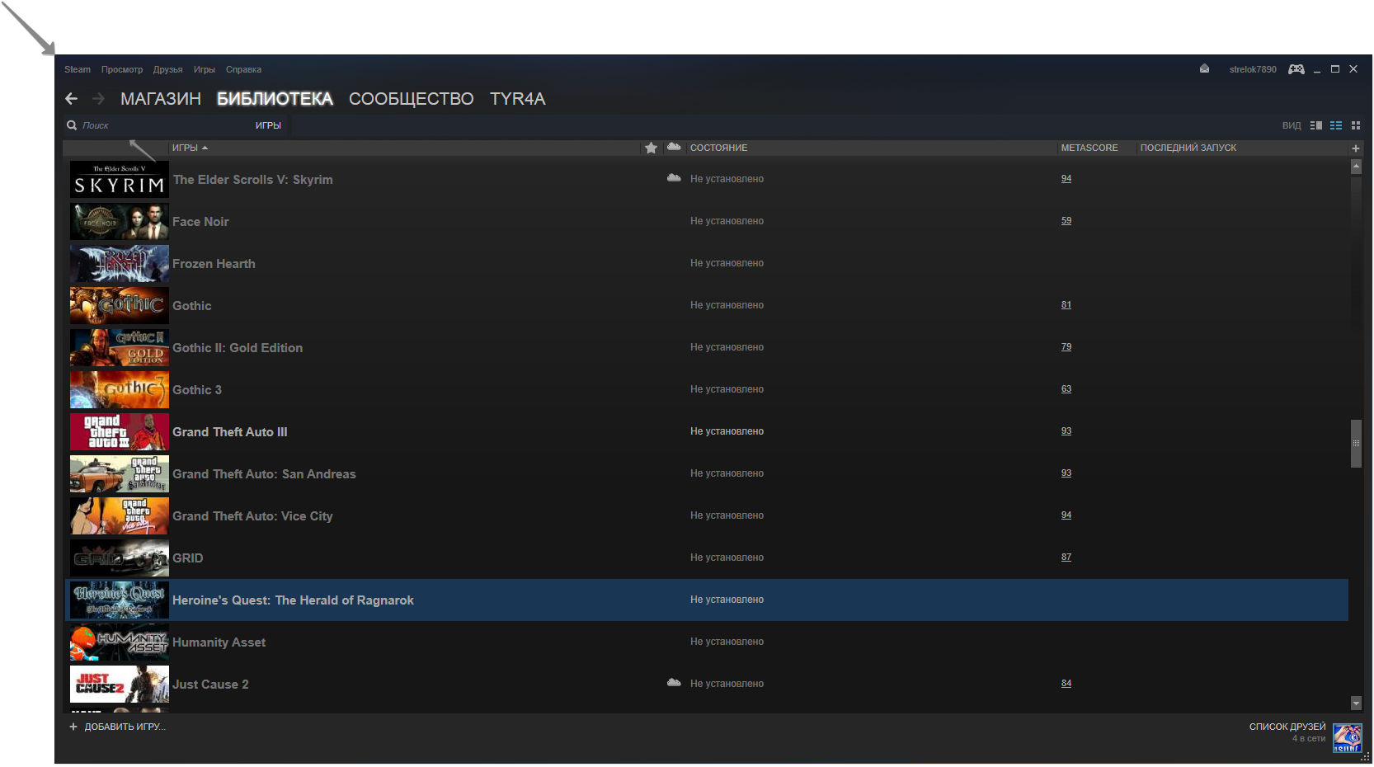Select the Gothic 3 thumbnail
The height and width of the screenshot is (767, 1374).
pyautogui.click(x=120, y=389)
